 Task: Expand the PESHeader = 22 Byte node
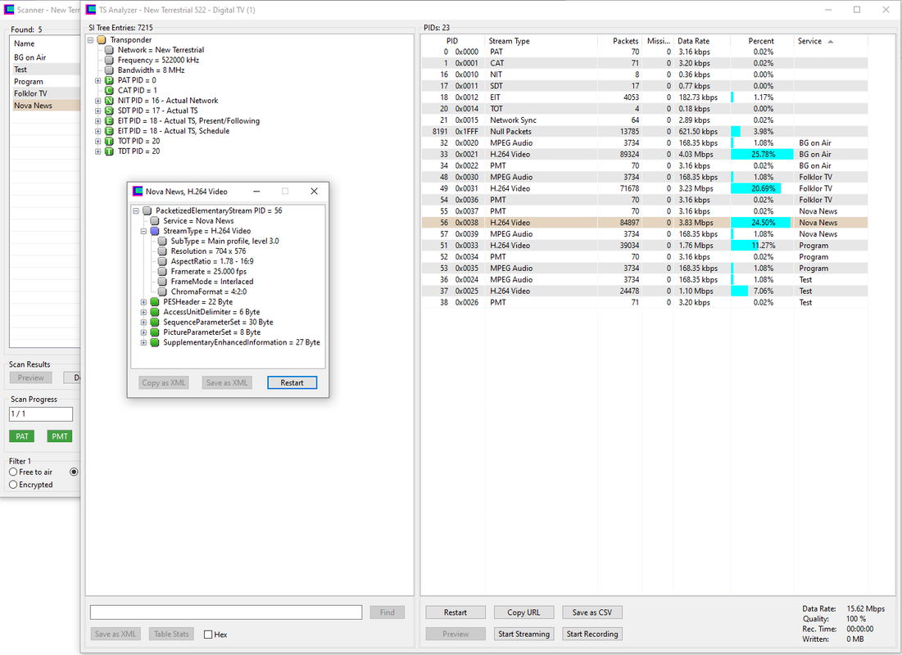click(x=143, y=302)
